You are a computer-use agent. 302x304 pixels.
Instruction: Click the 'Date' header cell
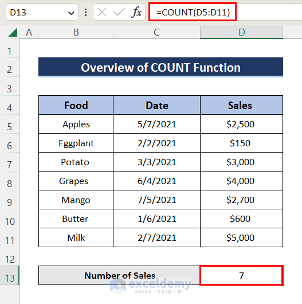(156, 105)
